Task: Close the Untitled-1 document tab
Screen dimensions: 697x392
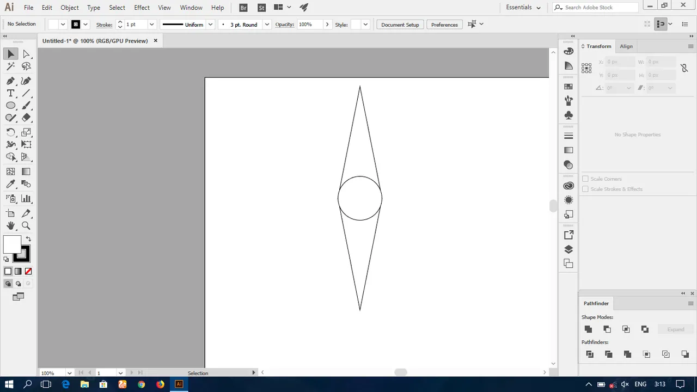Action: click(x=155, y=41)
